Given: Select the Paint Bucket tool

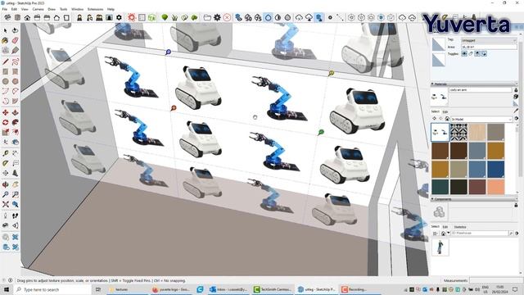Looking at the screenshot, I should tap(6, 40).
